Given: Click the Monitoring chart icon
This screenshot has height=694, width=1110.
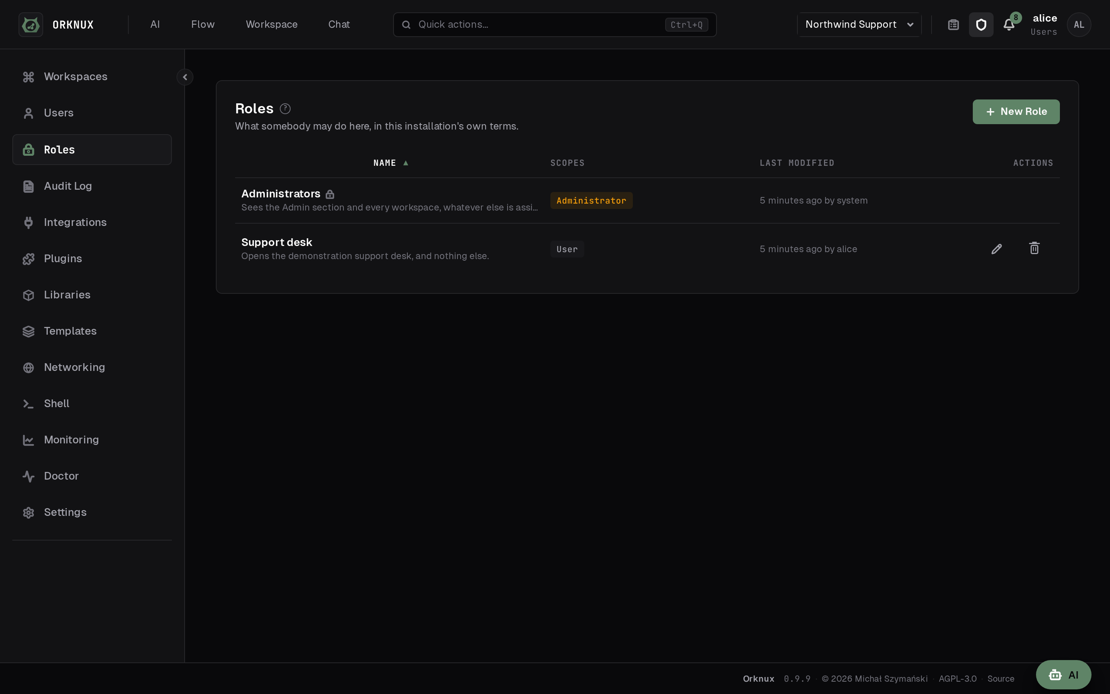Looking at the screenshot, I should (29, 440).
